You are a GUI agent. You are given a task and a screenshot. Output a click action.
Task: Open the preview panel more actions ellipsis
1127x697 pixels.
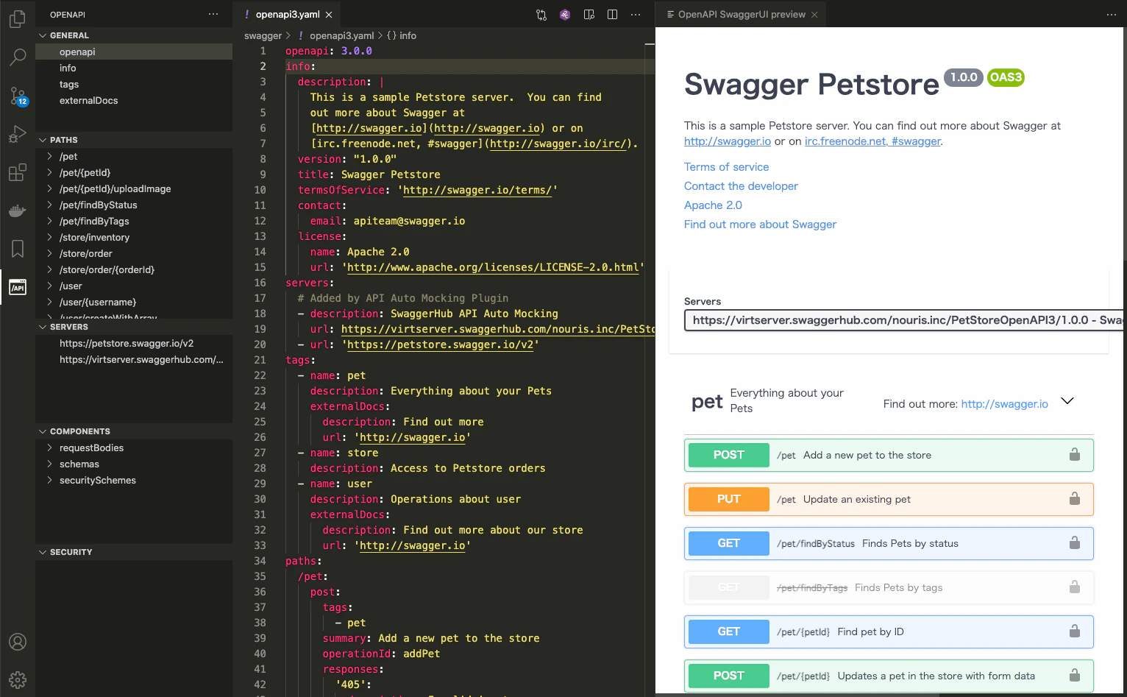(1111, 15)
